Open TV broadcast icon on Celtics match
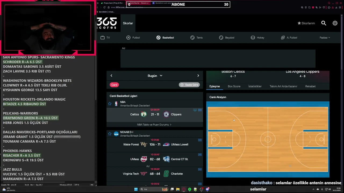 tap(195, 110)
